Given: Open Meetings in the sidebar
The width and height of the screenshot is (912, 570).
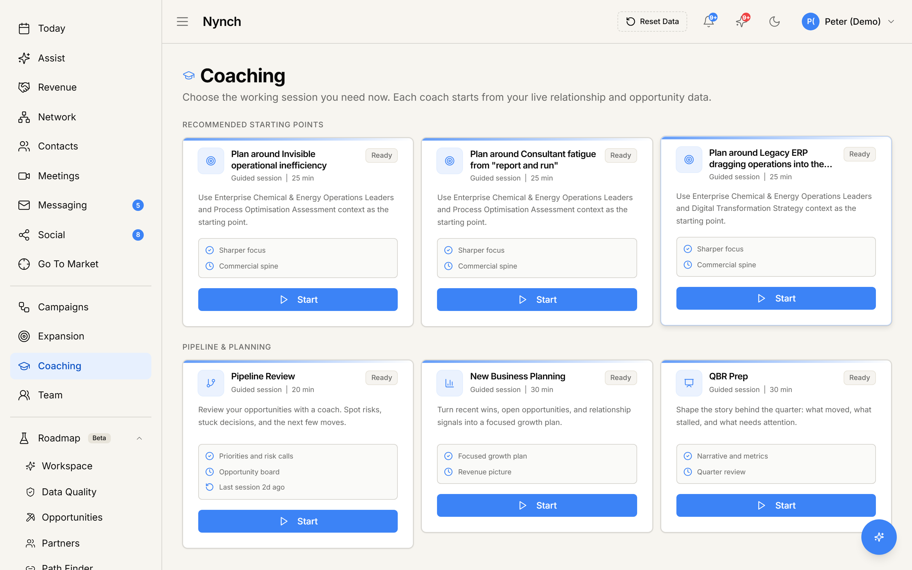Looking at the screenshot, I should [81, 176].
